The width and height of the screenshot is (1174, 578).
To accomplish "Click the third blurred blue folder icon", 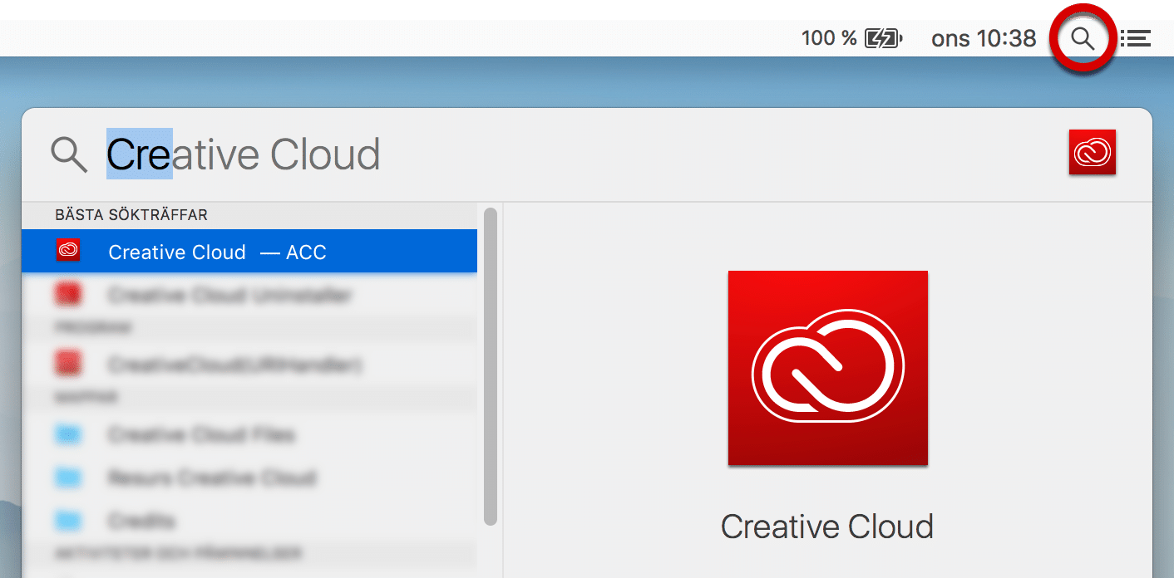I will pos(68,521).
